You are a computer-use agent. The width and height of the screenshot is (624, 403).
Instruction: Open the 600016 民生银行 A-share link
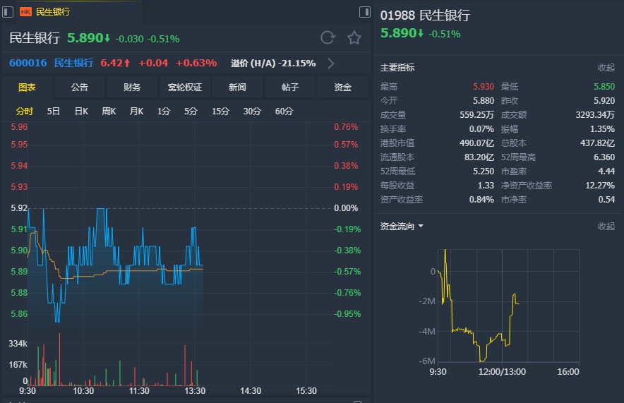point(51,64)
